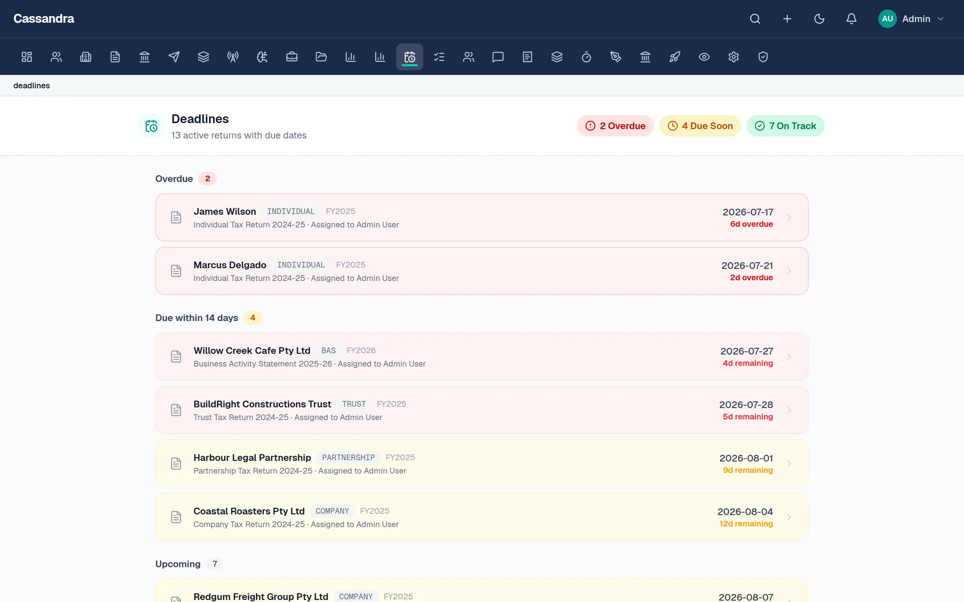Open the bar chart icon next to the folder
This screenshot has width=964, height=602.
pyautogui.click(x=351, y=57)
